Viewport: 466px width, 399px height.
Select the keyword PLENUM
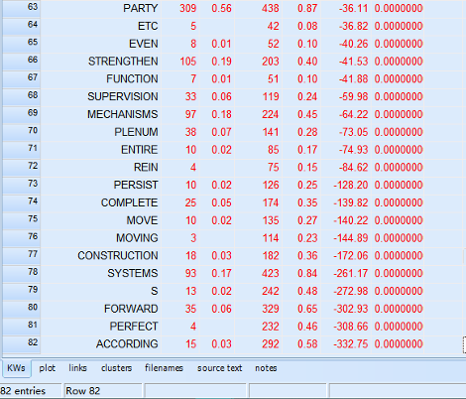click(x=136, y=132)
